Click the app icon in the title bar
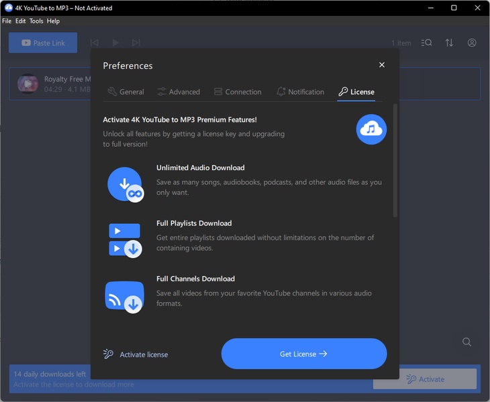 click(x=9, y=8)
